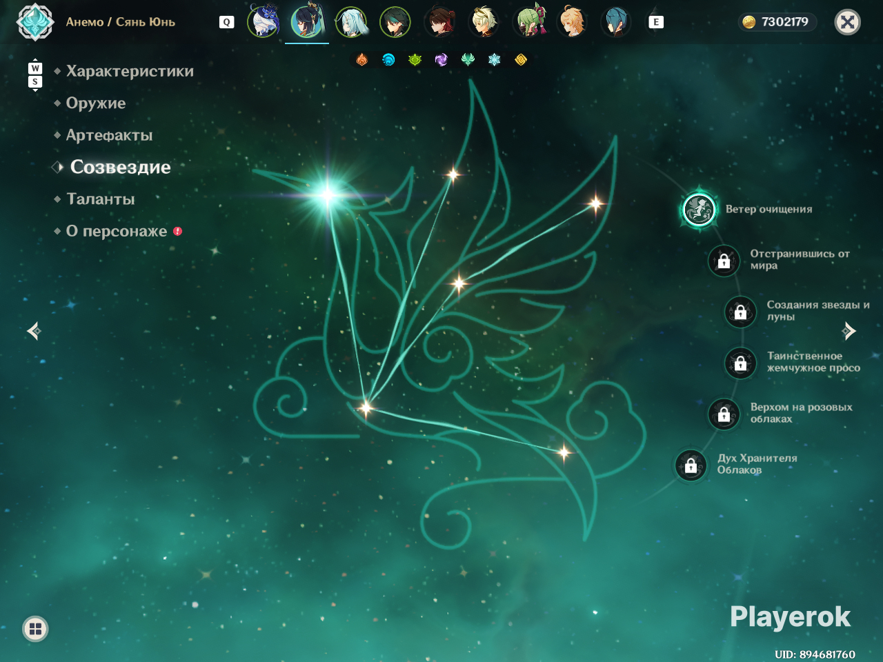Switch to the green-haired masked Kuki Shinobu

[529, 21]
